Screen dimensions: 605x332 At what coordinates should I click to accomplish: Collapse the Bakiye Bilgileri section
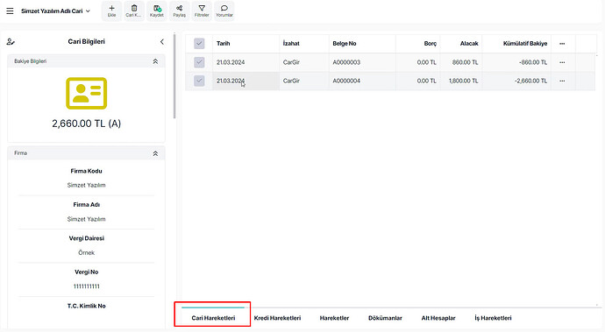[155, 61]
